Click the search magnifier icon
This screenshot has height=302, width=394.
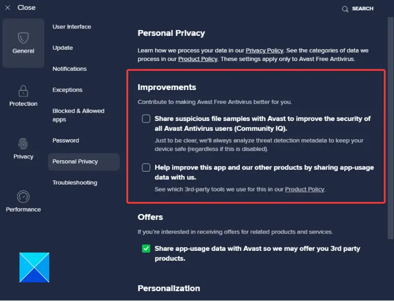[345, 9]
